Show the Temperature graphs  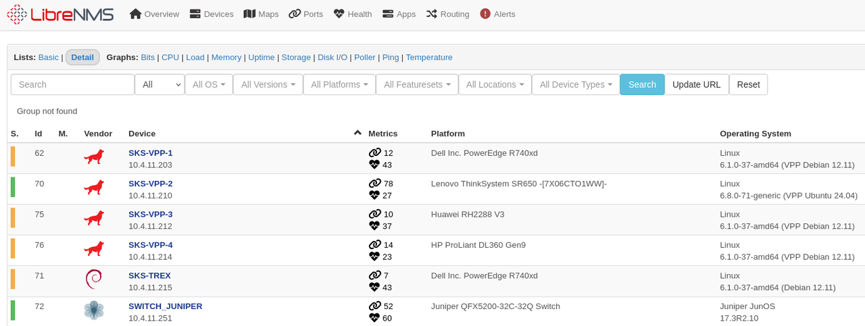(429, 57)
